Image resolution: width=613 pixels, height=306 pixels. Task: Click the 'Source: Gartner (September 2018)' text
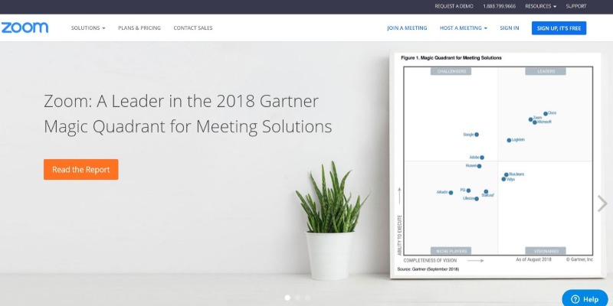(428, 269)
